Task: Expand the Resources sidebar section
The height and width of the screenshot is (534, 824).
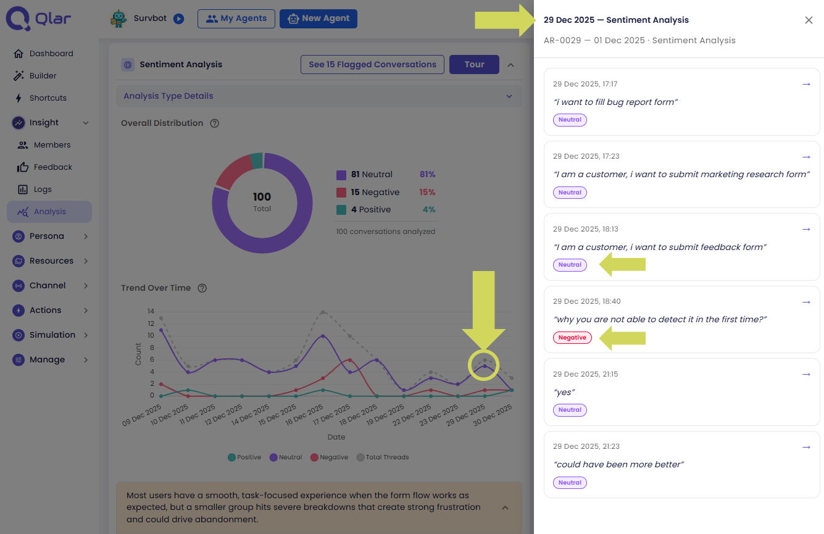Action: (86, 261)
